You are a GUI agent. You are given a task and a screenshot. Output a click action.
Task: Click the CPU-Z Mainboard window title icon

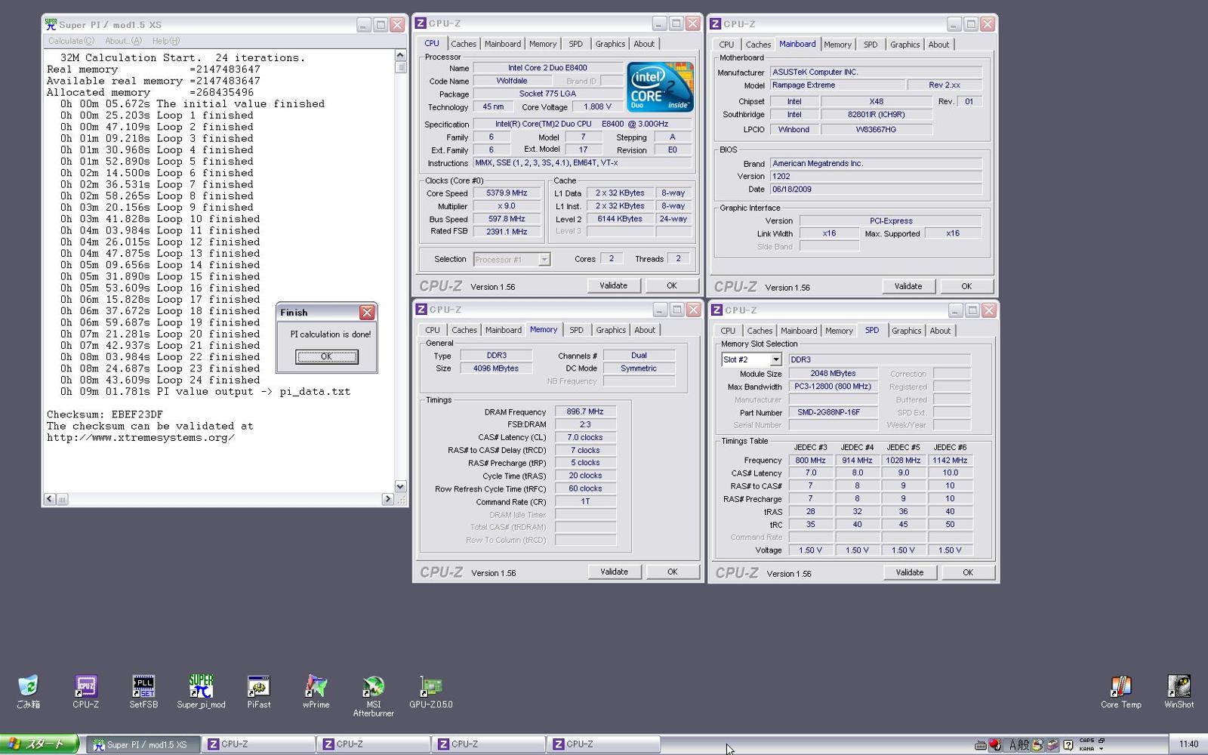[716, 24]
